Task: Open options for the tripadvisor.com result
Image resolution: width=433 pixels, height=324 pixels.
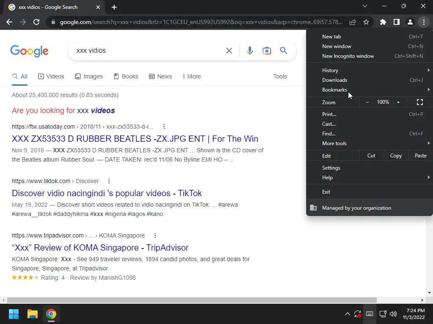Action: [155, 235]
